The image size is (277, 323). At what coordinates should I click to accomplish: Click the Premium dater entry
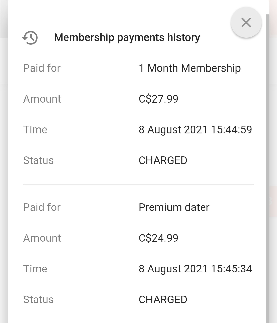click(x=174, y=207)
